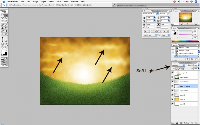200x125 pixels.
Task: Select the Rectangular Marquee tool
Action: (x=2, y=15)
